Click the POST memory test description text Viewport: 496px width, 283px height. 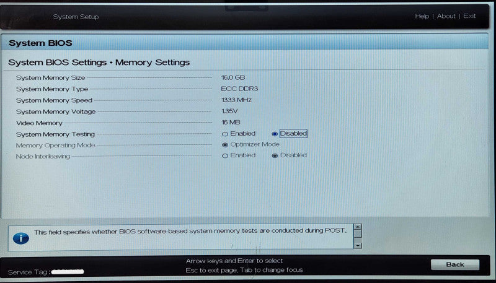click(190, 232)
